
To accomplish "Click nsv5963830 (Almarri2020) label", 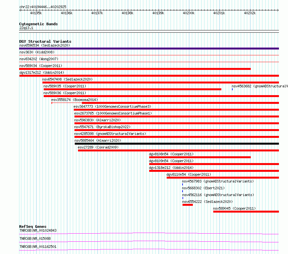I will 97,120.
